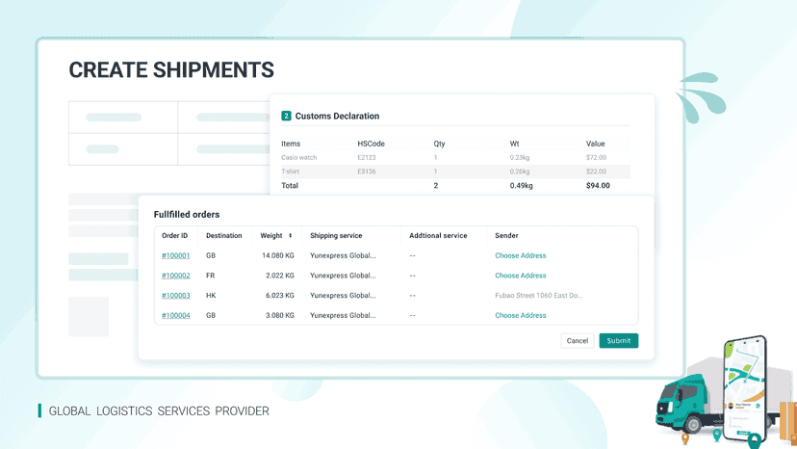Open order #100003 link

pyautogui.click(x=175, y=295)
